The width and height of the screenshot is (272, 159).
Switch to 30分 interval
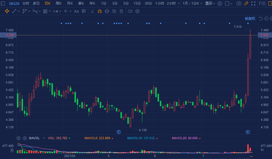(x=148, y=3)
